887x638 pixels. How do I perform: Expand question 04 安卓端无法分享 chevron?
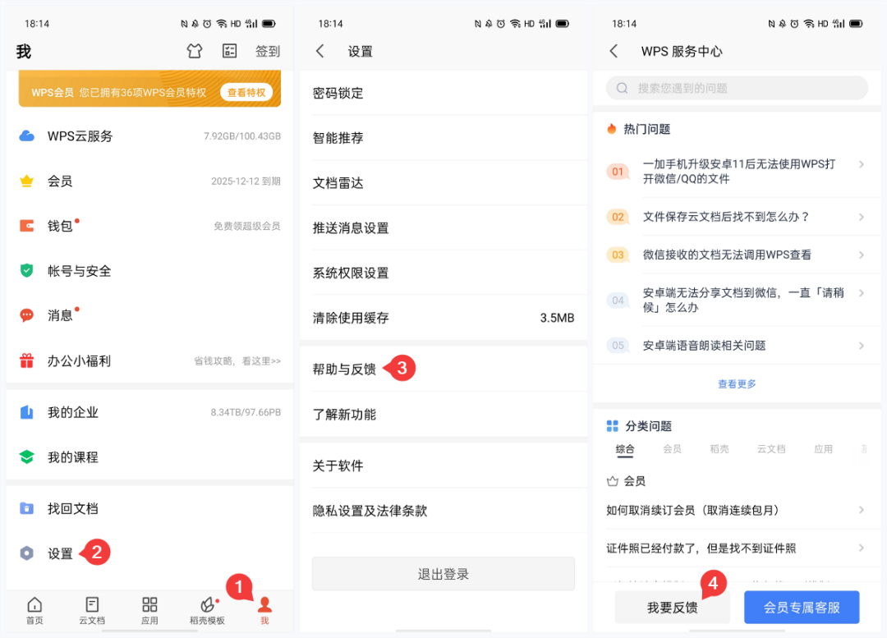point(861,293)
